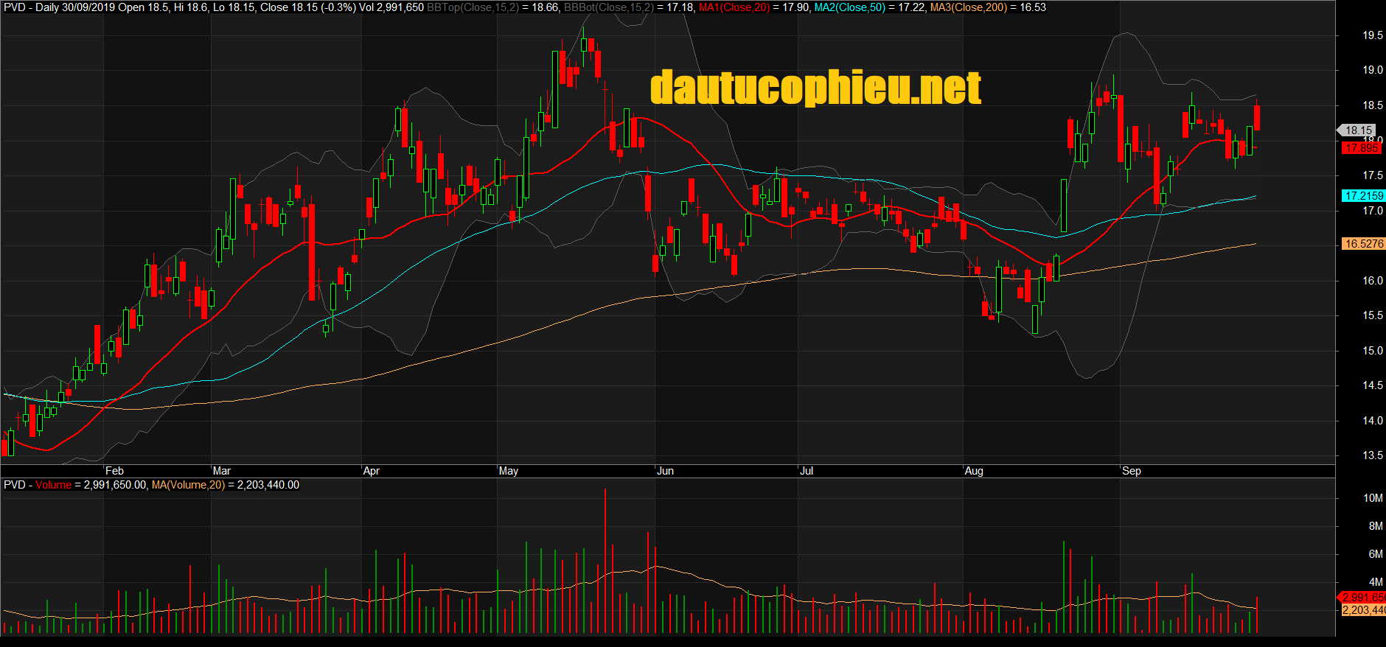This screenshot has width=1386, height=647.
Task: Click the Apr marker on time axis
Action: 372,471
